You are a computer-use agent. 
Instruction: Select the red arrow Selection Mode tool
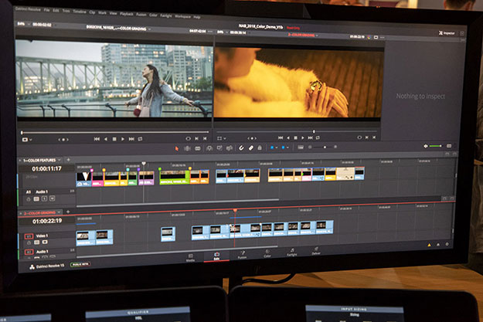click(x=177, y=147)
